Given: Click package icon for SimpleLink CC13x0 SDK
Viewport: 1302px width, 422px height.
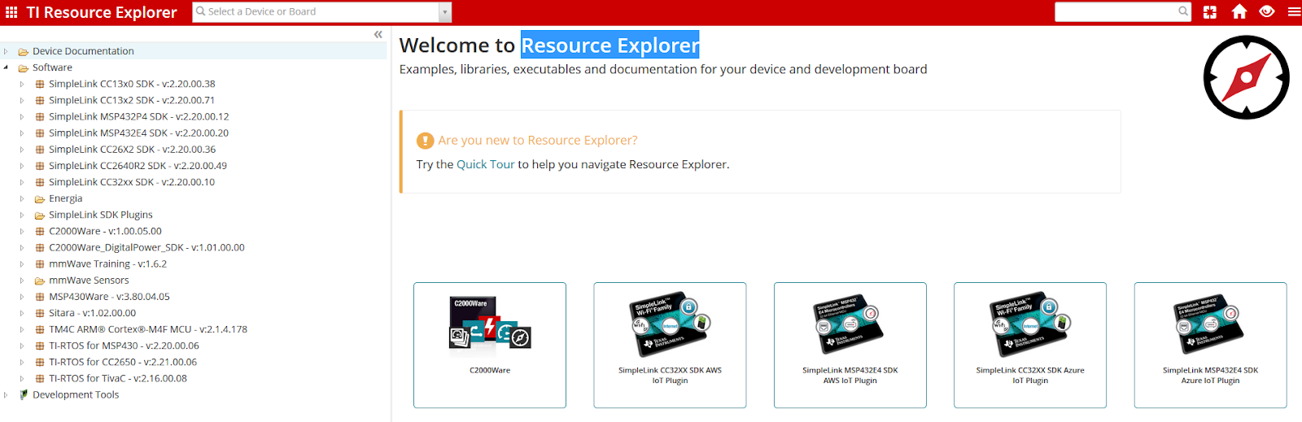Looking at the screenshot, I should (x=40, y=85).
